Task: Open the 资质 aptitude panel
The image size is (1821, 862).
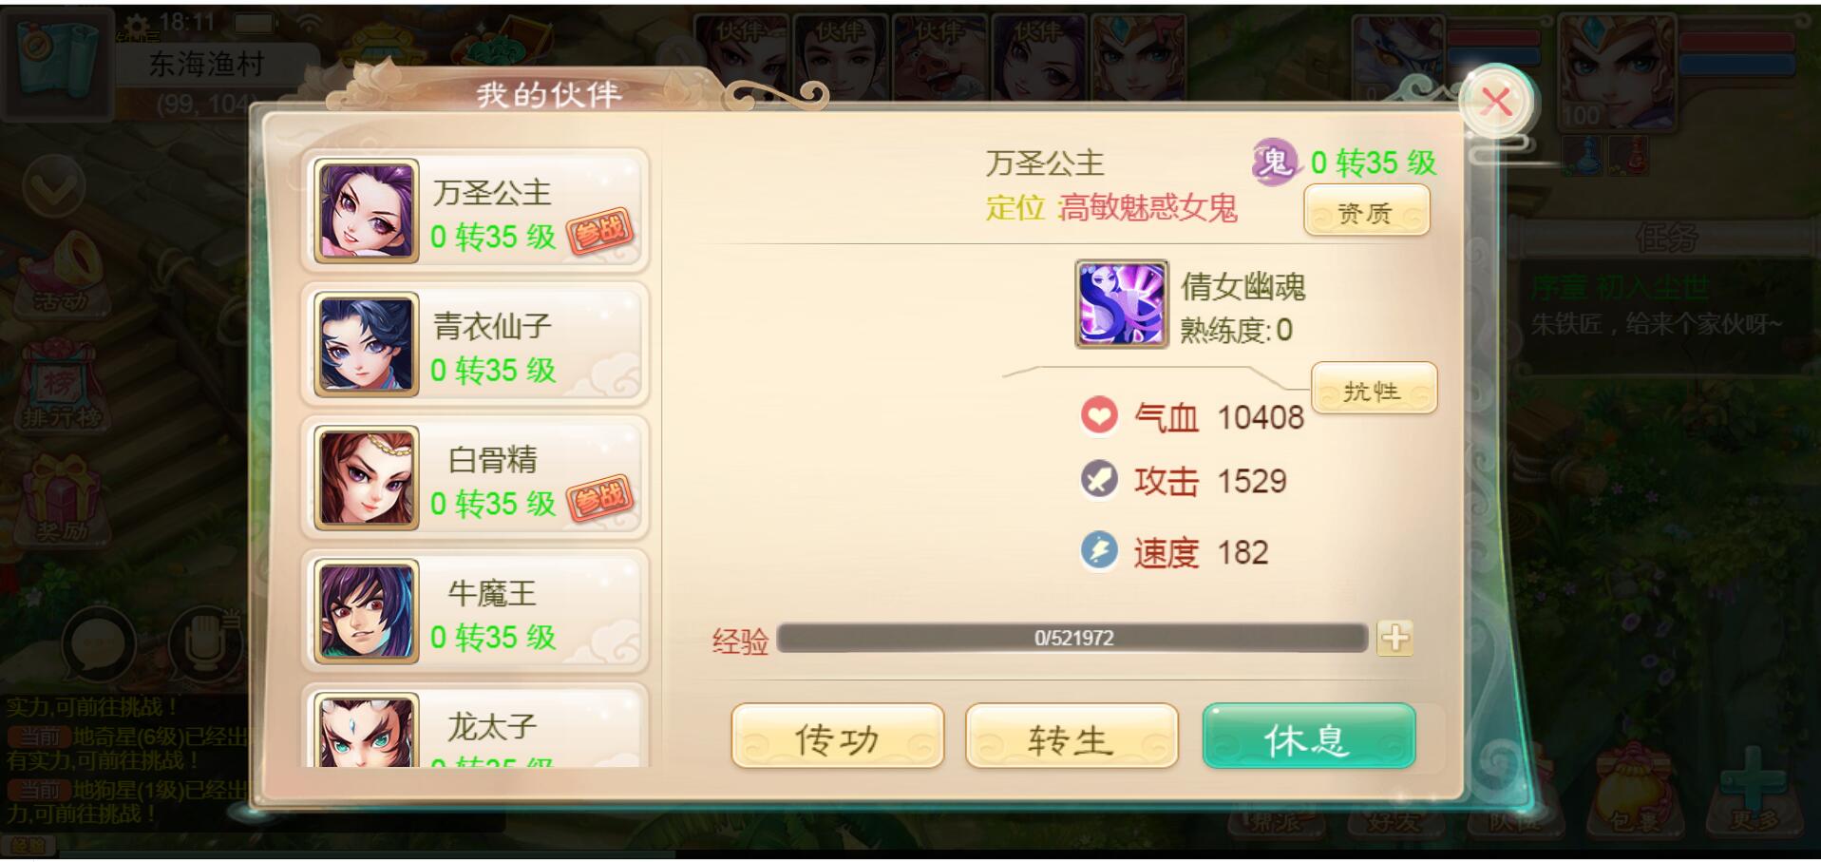Action: pos(1366,212)
